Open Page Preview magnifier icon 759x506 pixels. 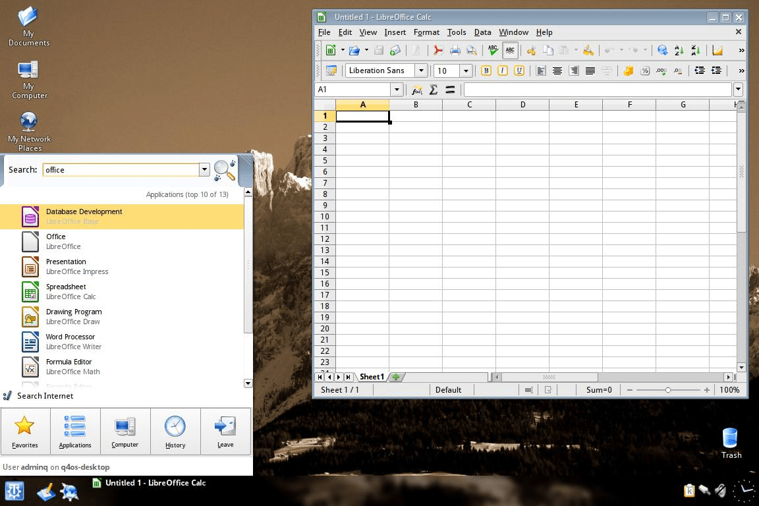pos(471,50)
